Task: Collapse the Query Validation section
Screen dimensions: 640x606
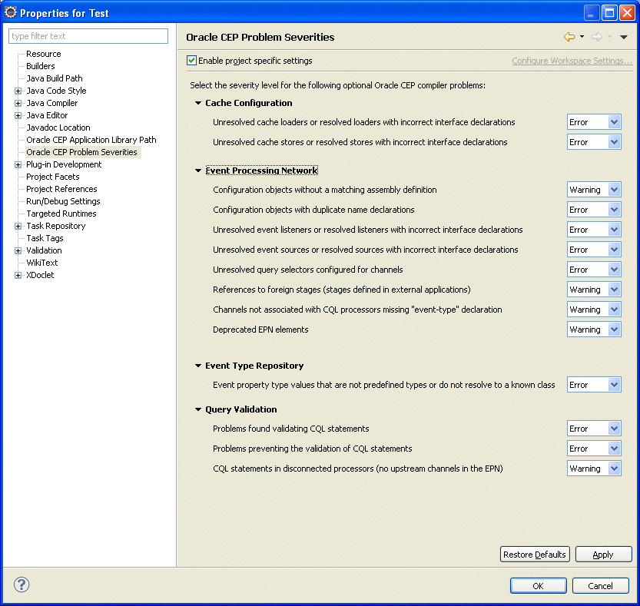Action: coord(198,409)
